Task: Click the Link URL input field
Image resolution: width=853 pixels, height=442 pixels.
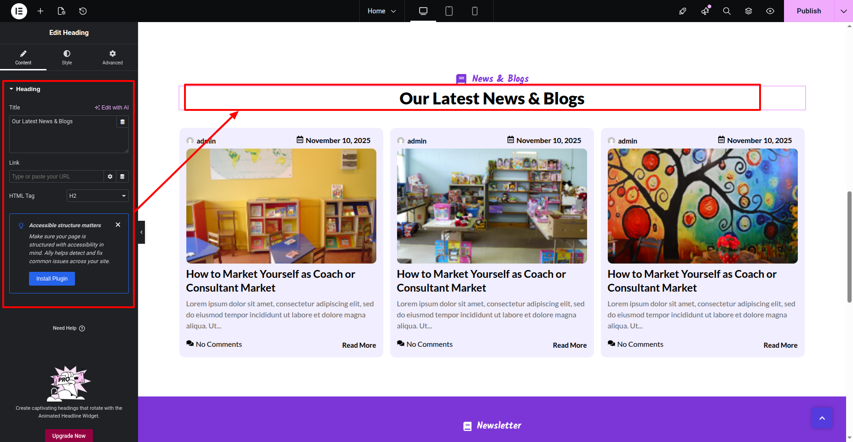Action: tap(56, 177)
